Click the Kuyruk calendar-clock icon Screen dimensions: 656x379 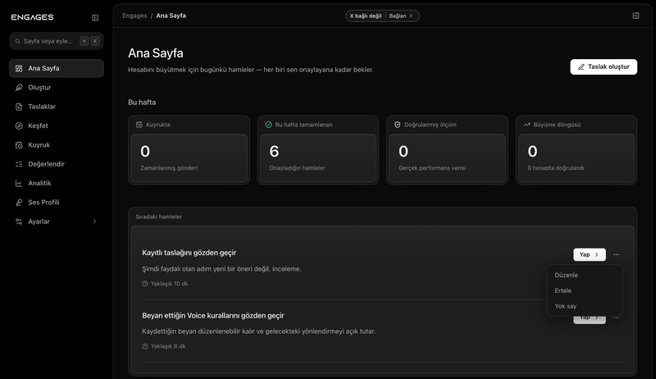click(x=19, y=144)
